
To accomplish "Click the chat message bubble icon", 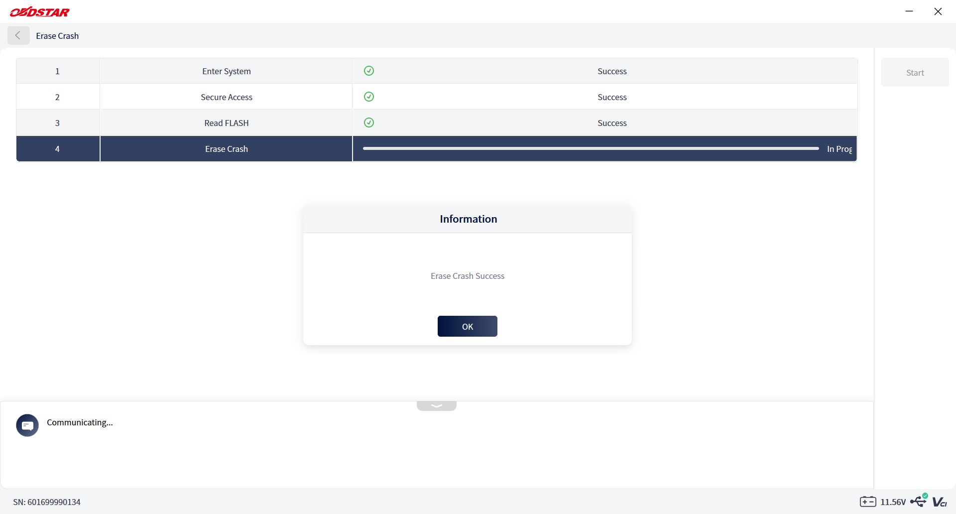I will click(27, 425).
